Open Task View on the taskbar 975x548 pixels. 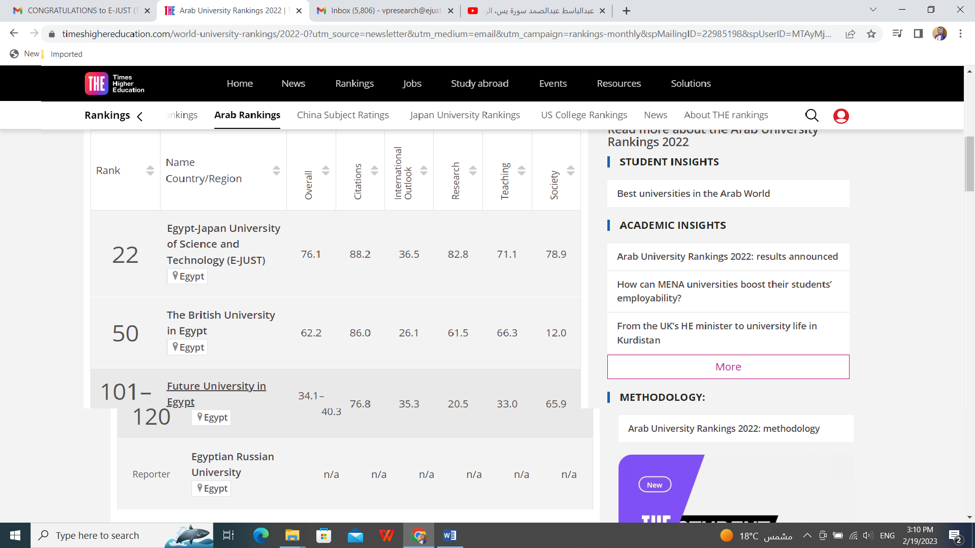pos(229,535)
